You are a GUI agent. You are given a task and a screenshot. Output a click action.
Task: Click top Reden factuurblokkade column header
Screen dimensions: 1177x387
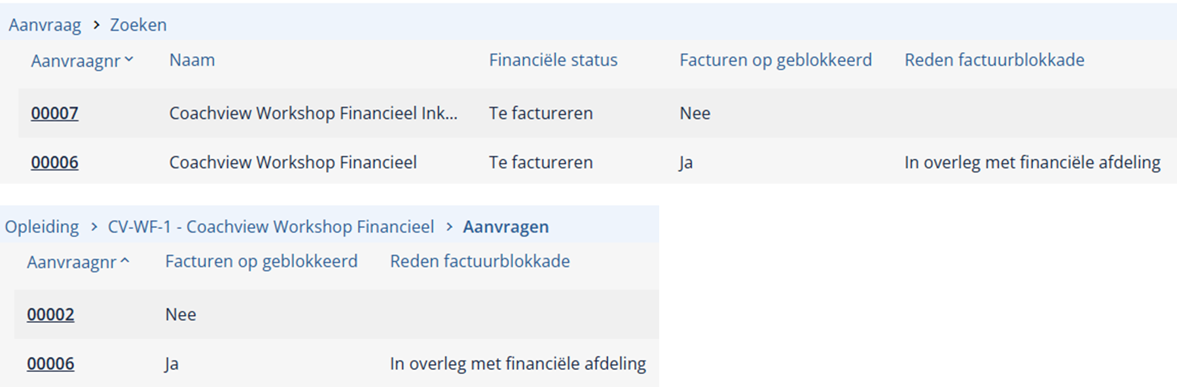(x=994, y=60)
